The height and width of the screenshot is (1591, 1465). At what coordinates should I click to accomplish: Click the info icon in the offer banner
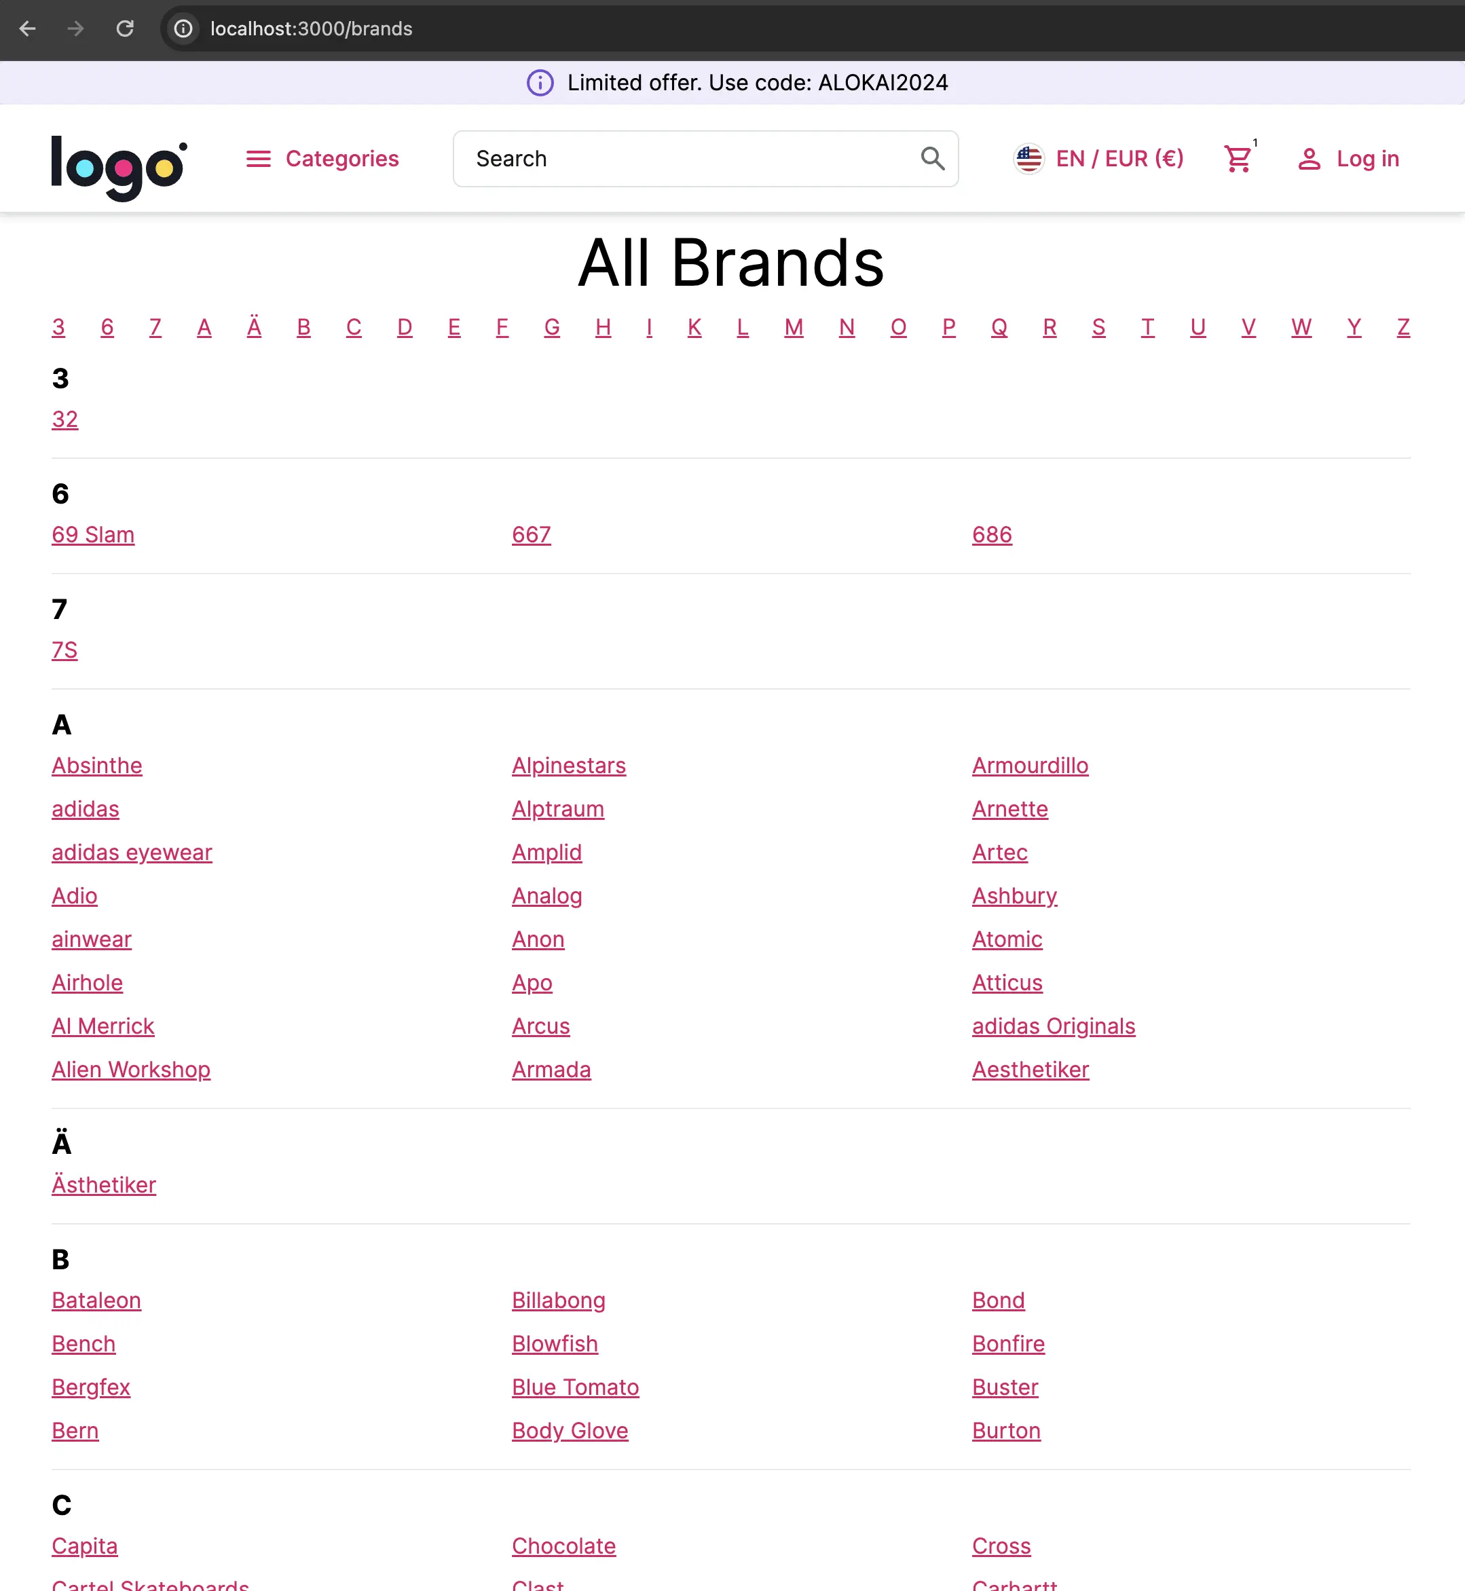[x=539, y=82]
